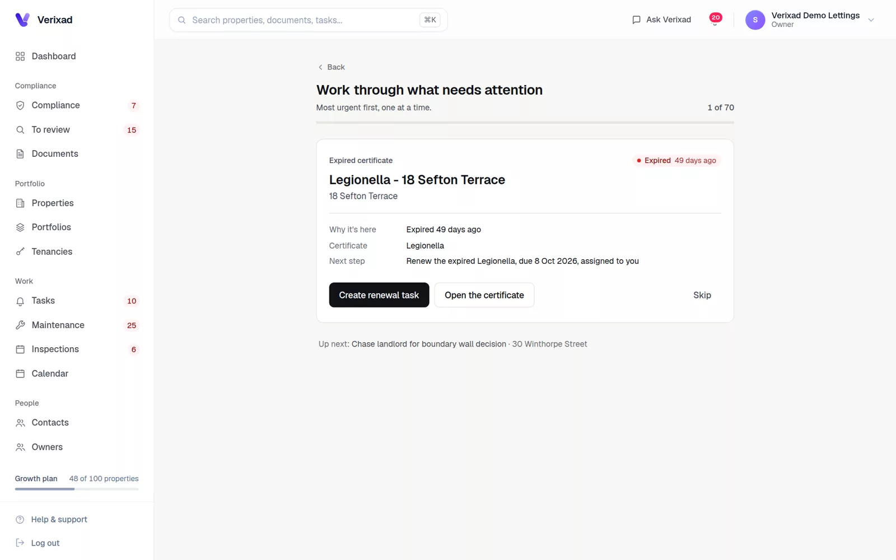Open Dashboard grid icon

(20, 57)
